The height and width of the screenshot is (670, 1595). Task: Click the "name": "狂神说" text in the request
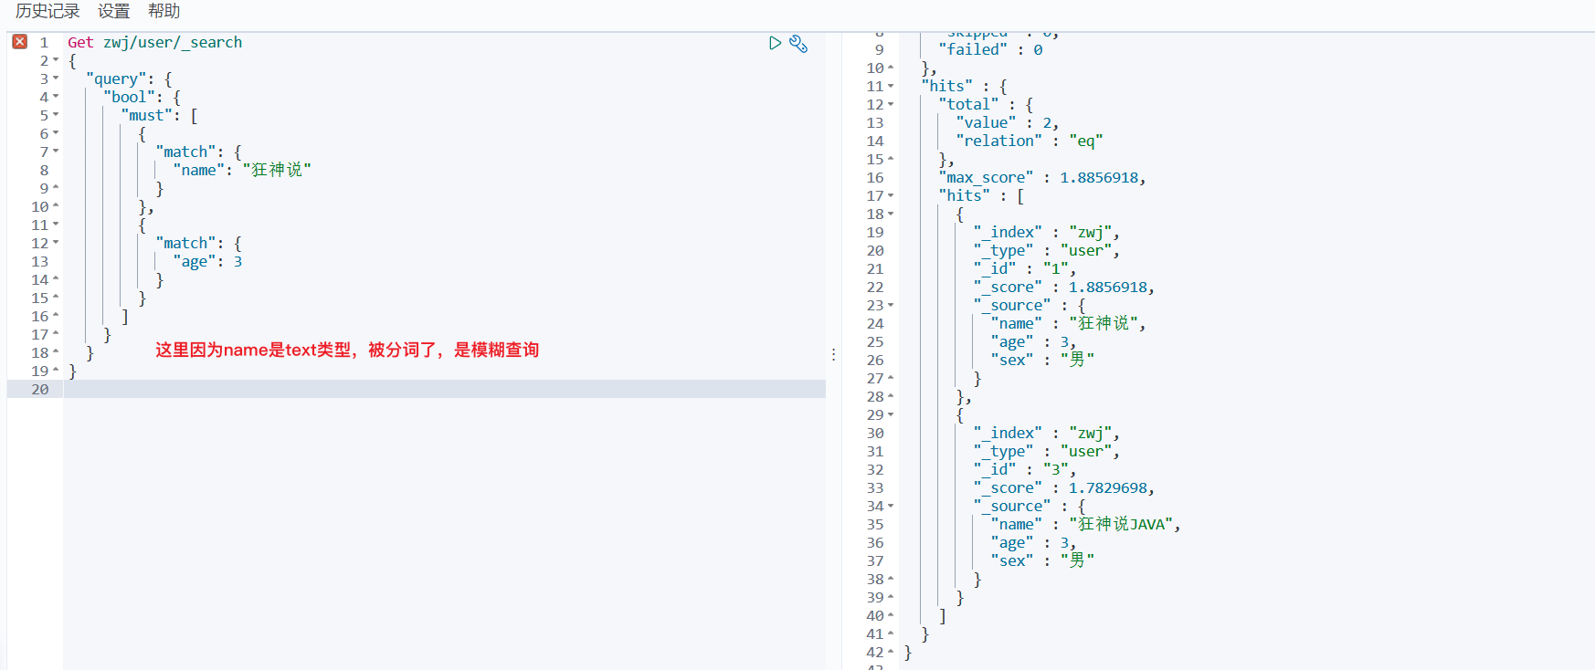tap(242, 170)
